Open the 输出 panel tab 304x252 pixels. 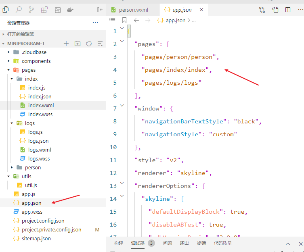tap(184, 243)
